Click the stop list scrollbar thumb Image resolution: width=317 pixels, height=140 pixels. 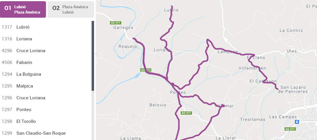pyautogui.click(x=93, y=56)
